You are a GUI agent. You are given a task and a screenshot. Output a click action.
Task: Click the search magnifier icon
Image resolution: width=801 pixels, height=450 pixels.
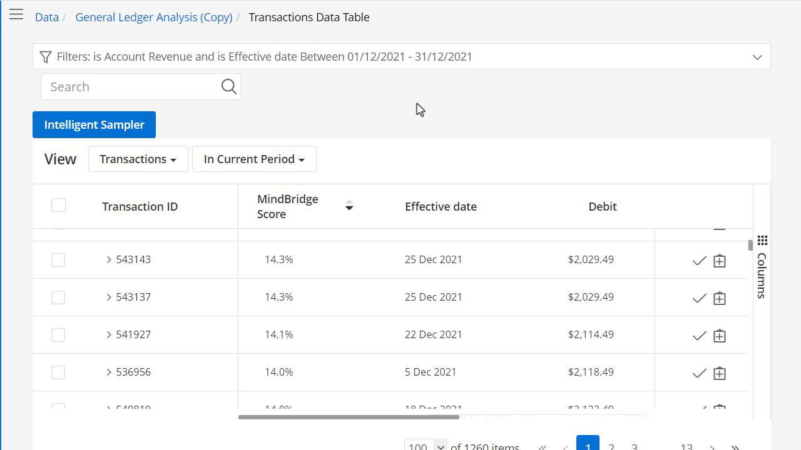tap(229, 86)
